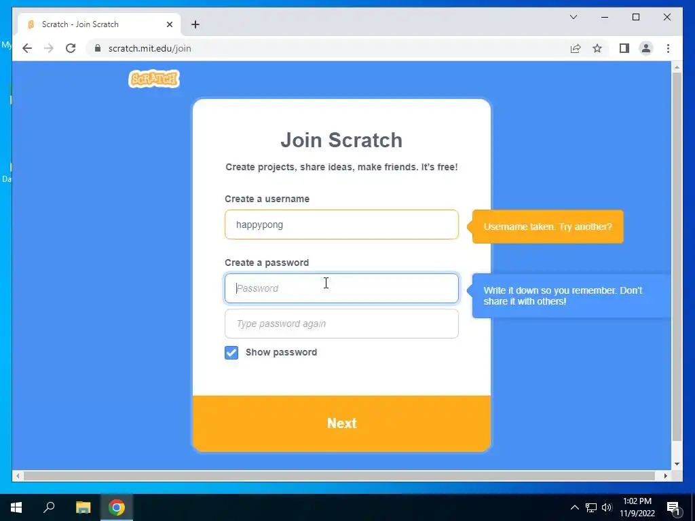The width and height of the screenshot is (695, 521).
Task: Click the orange Next button
Action: pos(341,423)
